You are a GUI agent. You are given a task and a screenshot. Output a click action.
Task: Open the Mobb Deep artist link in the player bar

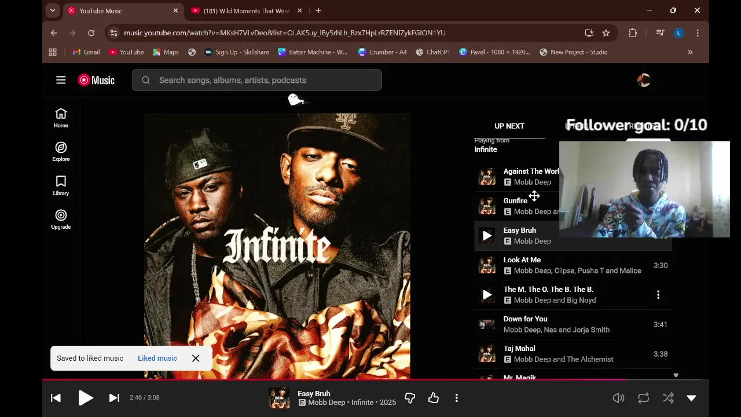[327, 403]
